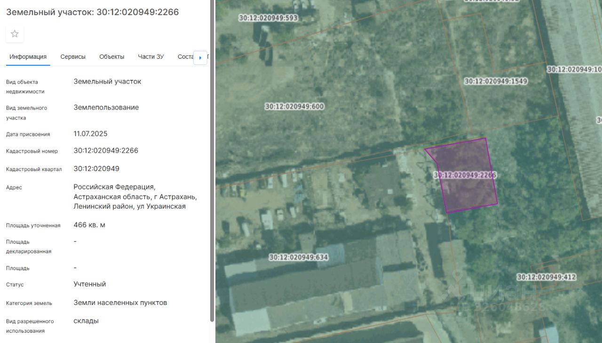Click the 'Вид разрешенного использования' label

tap(30, 326)
